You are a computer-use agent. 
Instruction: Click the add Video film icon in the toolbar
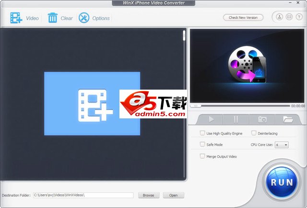coord(16,18)
